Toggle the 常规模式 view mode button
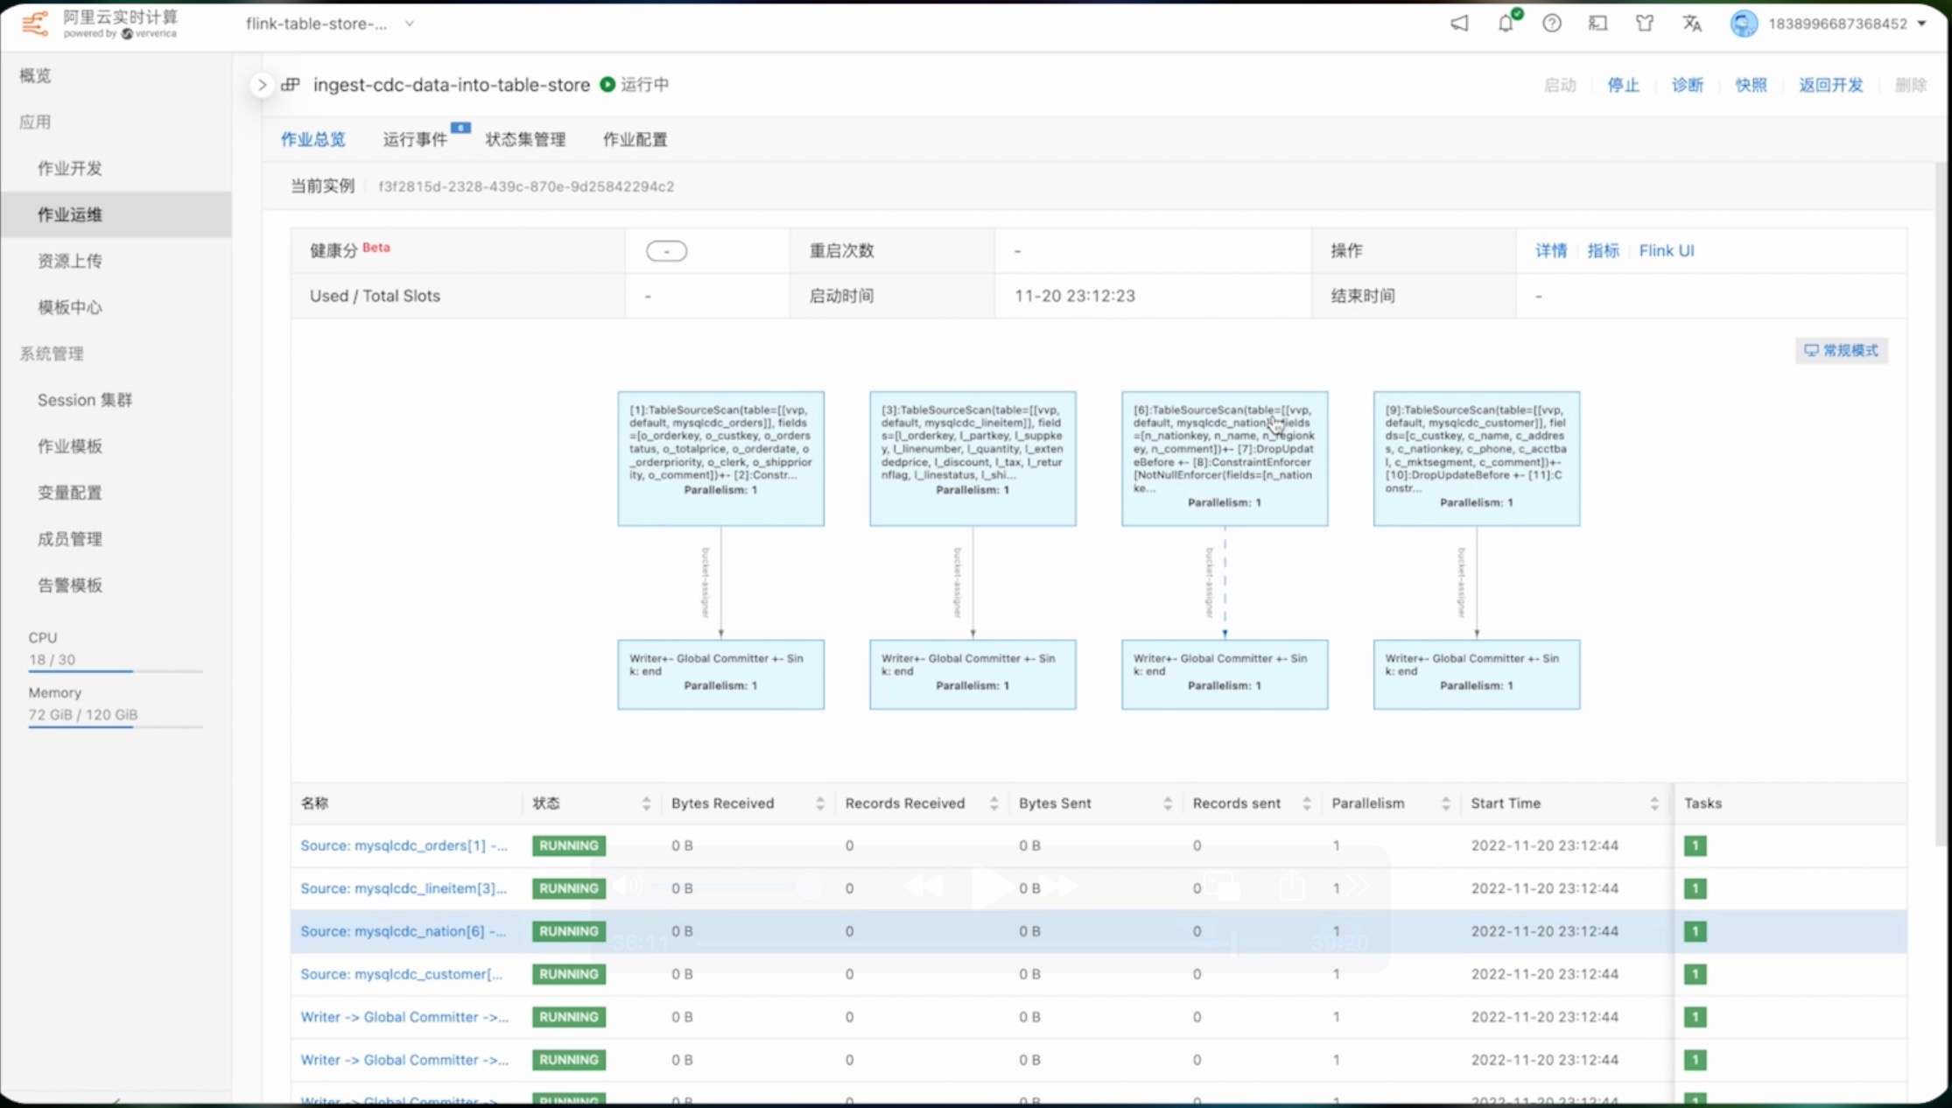Image resolution: width=1952 pixels, height=1108 pixels. [1842, 350]
